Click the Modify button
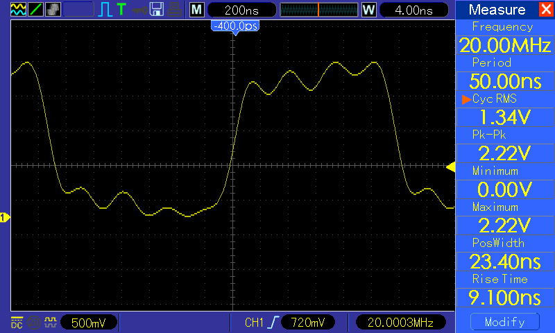 [x=505, y=322]
